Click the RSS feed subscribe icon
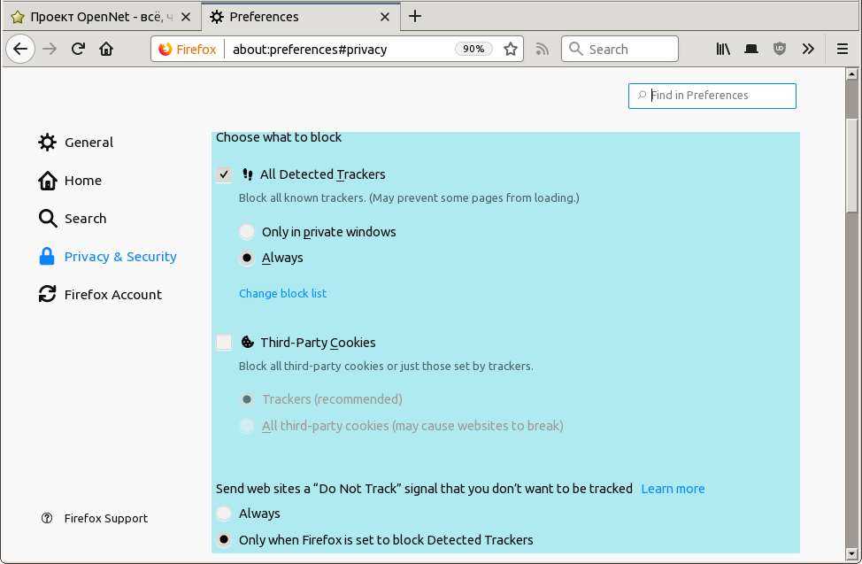 point(543,50)
